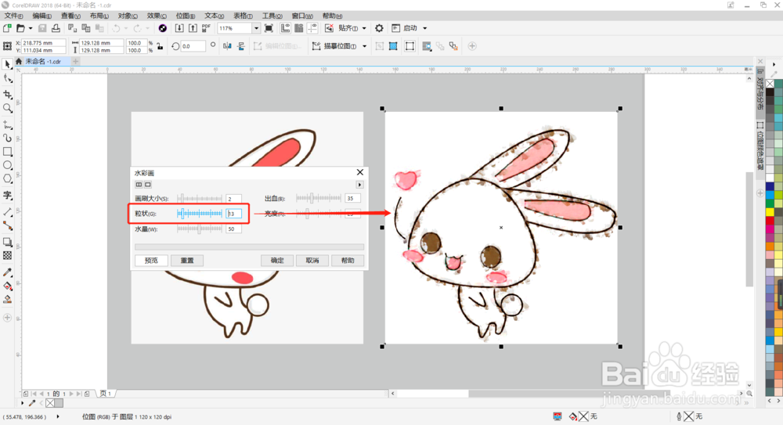The image size is (783, 425).
Task: Select the 页 1 page tab
Action: pos(106,394)
